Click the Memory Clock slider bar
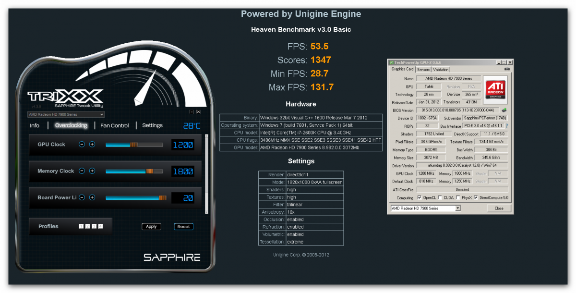Screen dimensions: 576x293 pyautogui.click(x=134, y=171)
